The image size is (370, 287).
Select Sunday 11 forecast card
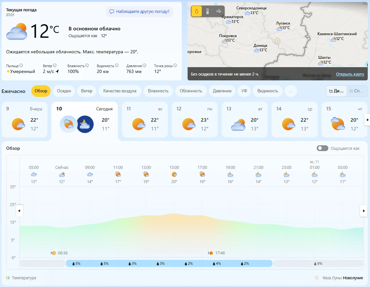145,120
